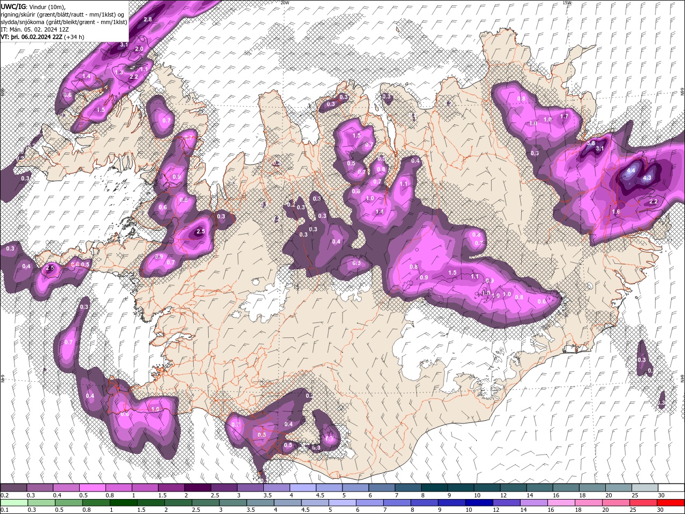
Task: Click the 1.6 precipitation value on the map
Action: (x=616, y=212)
